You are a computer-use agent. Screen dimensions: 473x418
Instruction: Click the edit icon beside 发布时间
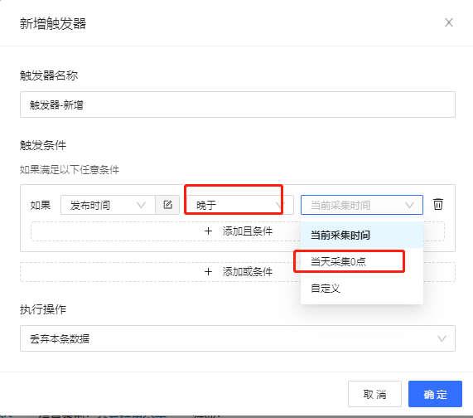[x=167, y=205]
